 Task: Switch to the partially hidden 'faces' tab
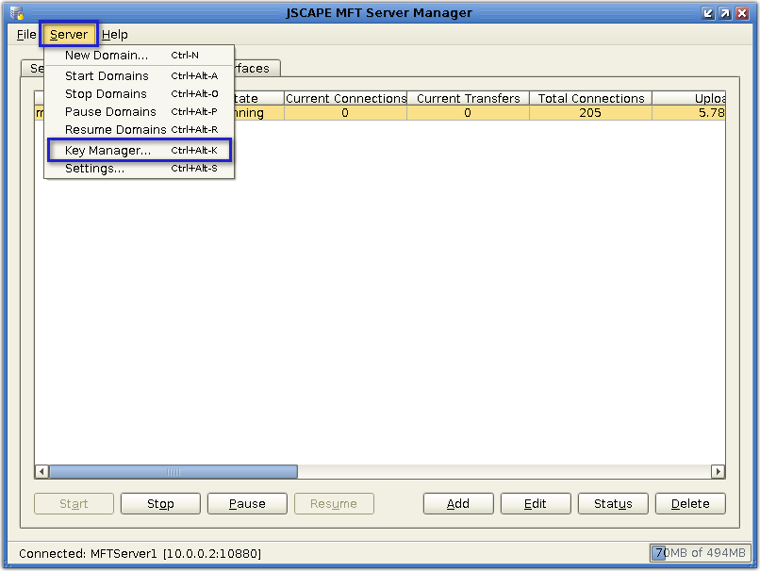coord(256,68)
